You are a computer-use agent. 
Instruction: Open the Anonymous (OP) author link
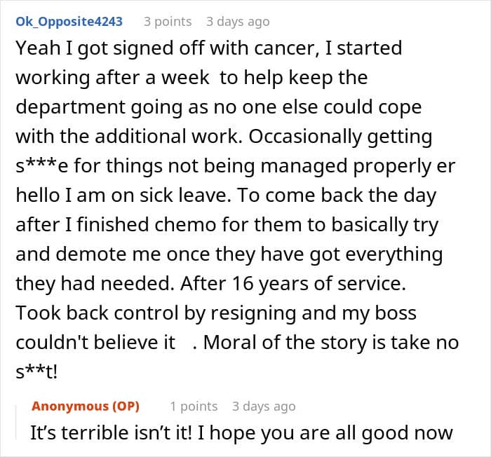[x=86, y=406]
